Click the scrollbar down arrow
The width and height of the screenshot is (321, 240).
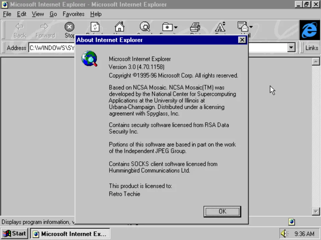316,211
